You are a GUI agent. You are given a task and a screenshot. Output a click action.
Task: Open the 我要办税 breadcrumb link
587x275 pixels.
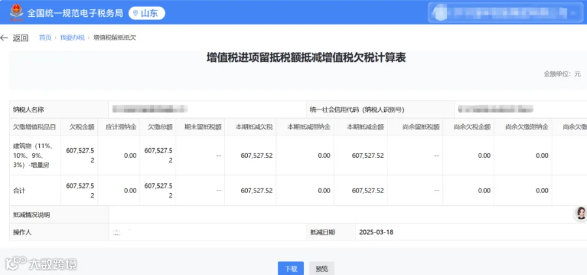[x=72, y=38]
